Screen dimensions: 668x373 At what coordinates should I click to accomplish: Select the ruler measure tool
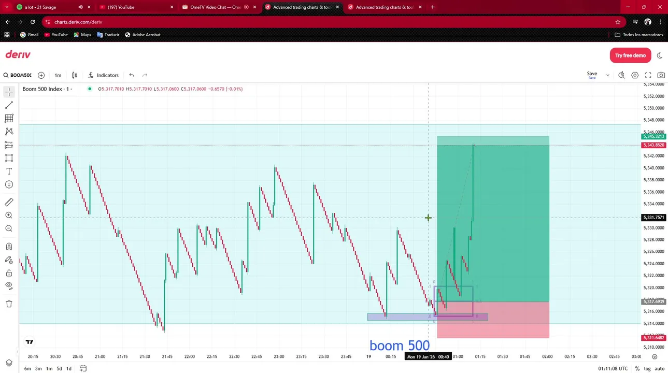9,202
